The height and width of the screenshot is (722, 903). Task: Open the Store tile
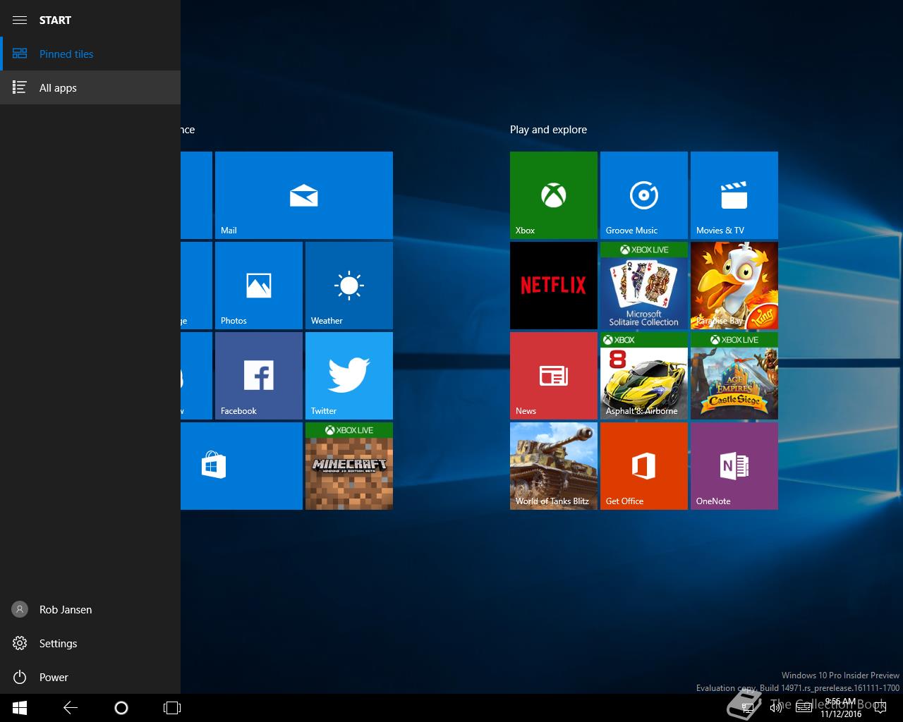[x=241, y=466]
